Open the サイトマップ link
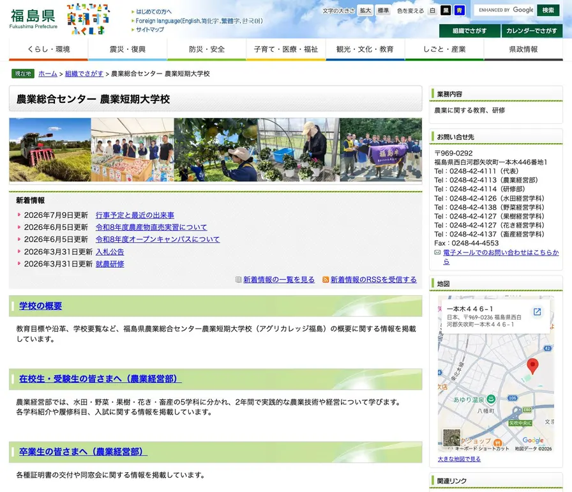The image size is (572, 492). point(150,29)
